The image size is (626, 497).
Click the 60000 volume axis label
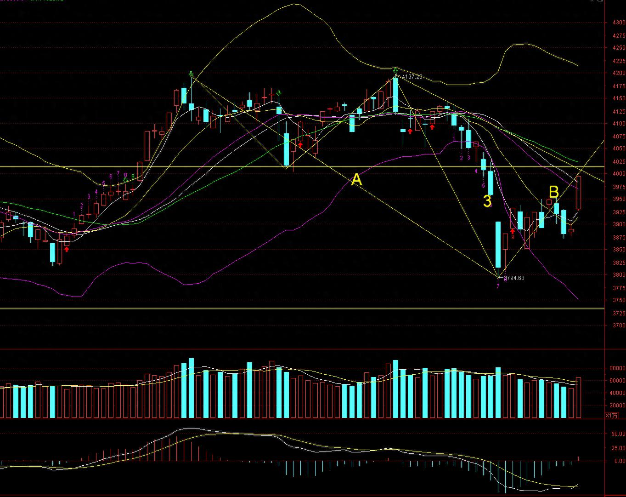pyautogui.click(x=617, y=381)
